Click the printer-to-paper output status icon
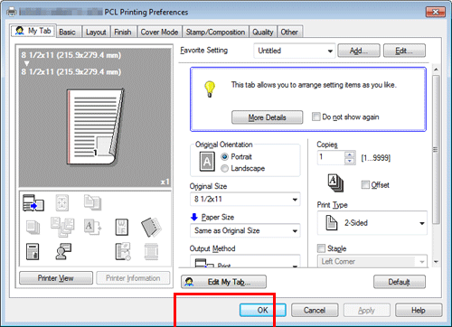The image size is (452, 327). point(33,202)
